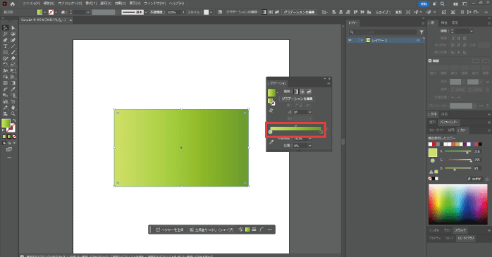This screenshot has width=492, height=257.
Task: Switch to the スウォッチ tab
Action: coord(460,230)
